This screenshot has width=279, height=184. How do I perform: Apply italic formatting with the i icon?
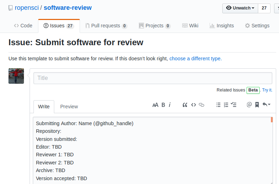[170, 105]
